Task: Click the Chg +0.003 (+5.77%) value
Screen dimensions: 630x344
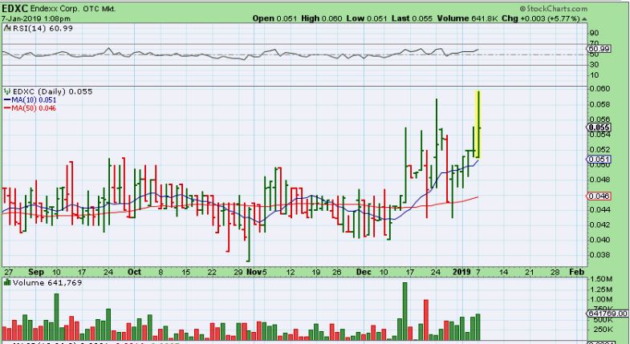Action: [x=541, y=18]
